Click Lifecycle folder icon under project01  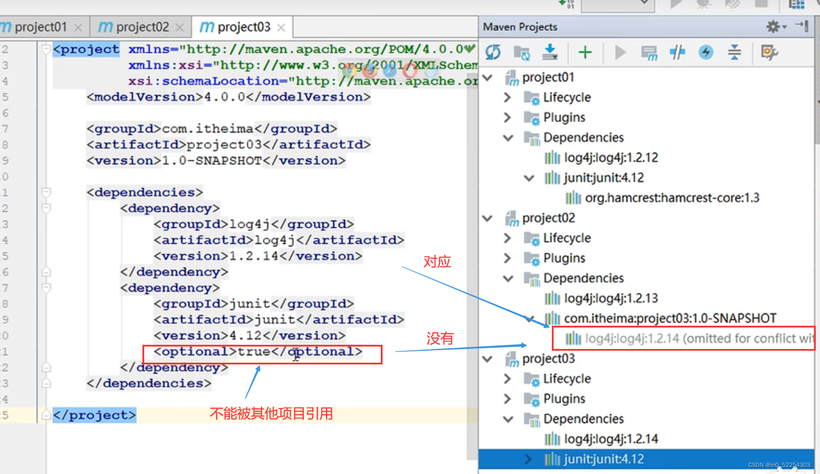coord(532,98)
